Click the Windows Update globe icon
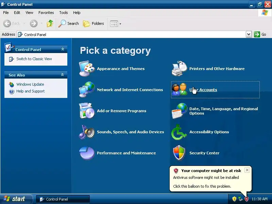Screen dimensions: 272x204 coord(12,84)
